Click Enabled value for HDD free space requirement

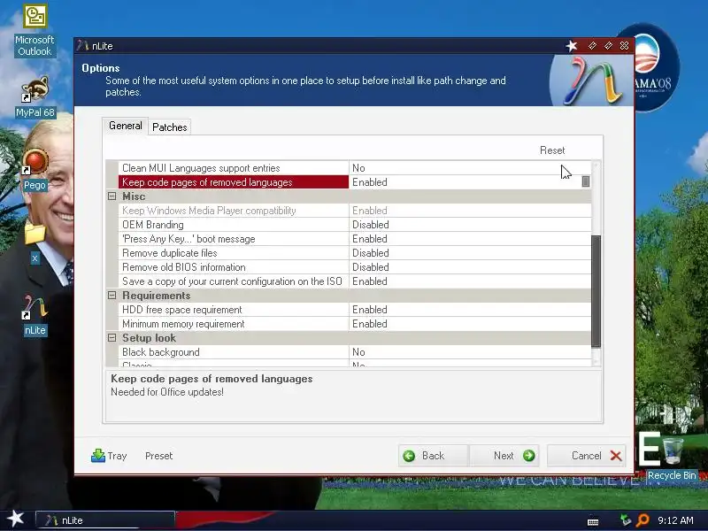(470, 310)
